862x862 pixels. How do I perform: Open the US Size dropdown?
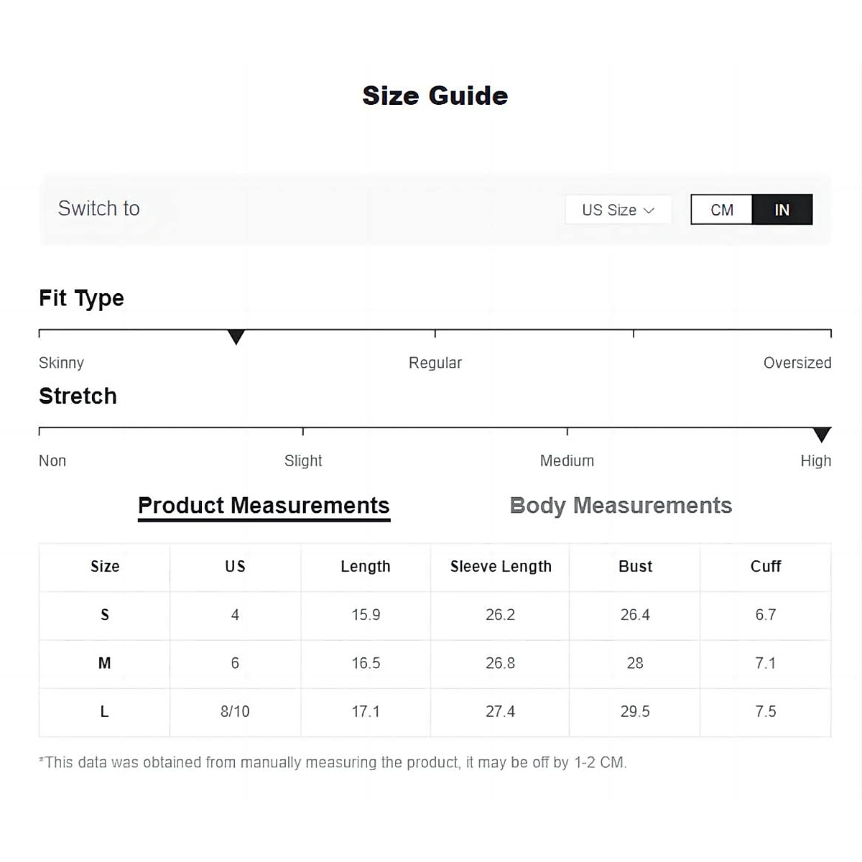(617, 210)
